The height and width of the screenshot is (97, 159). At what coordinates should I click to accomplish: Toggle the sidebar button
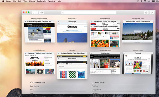point(42,12)
